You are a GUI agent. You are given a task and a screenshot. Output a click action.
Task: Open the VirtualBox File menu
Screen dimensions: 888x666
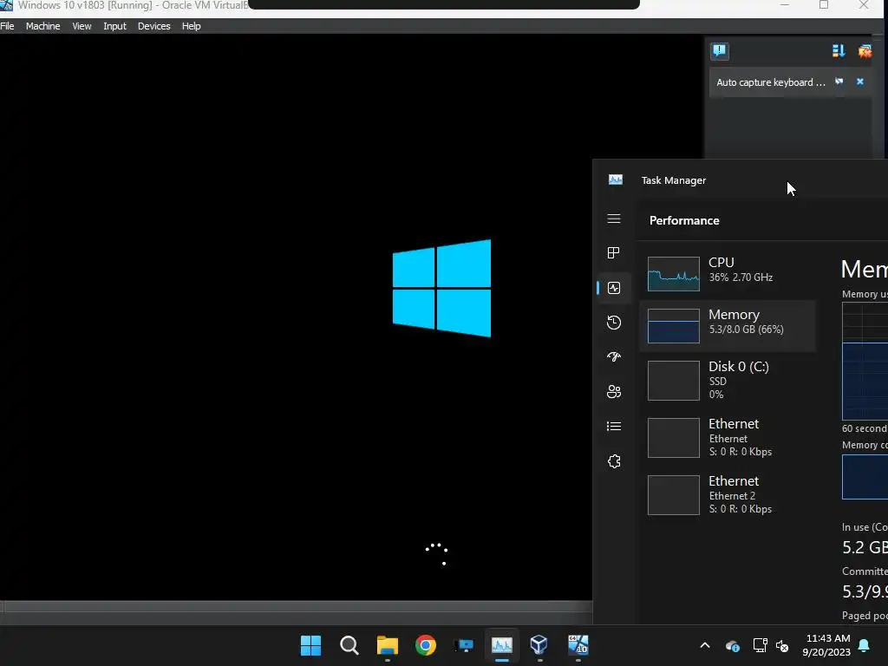[x=7, y=26]
